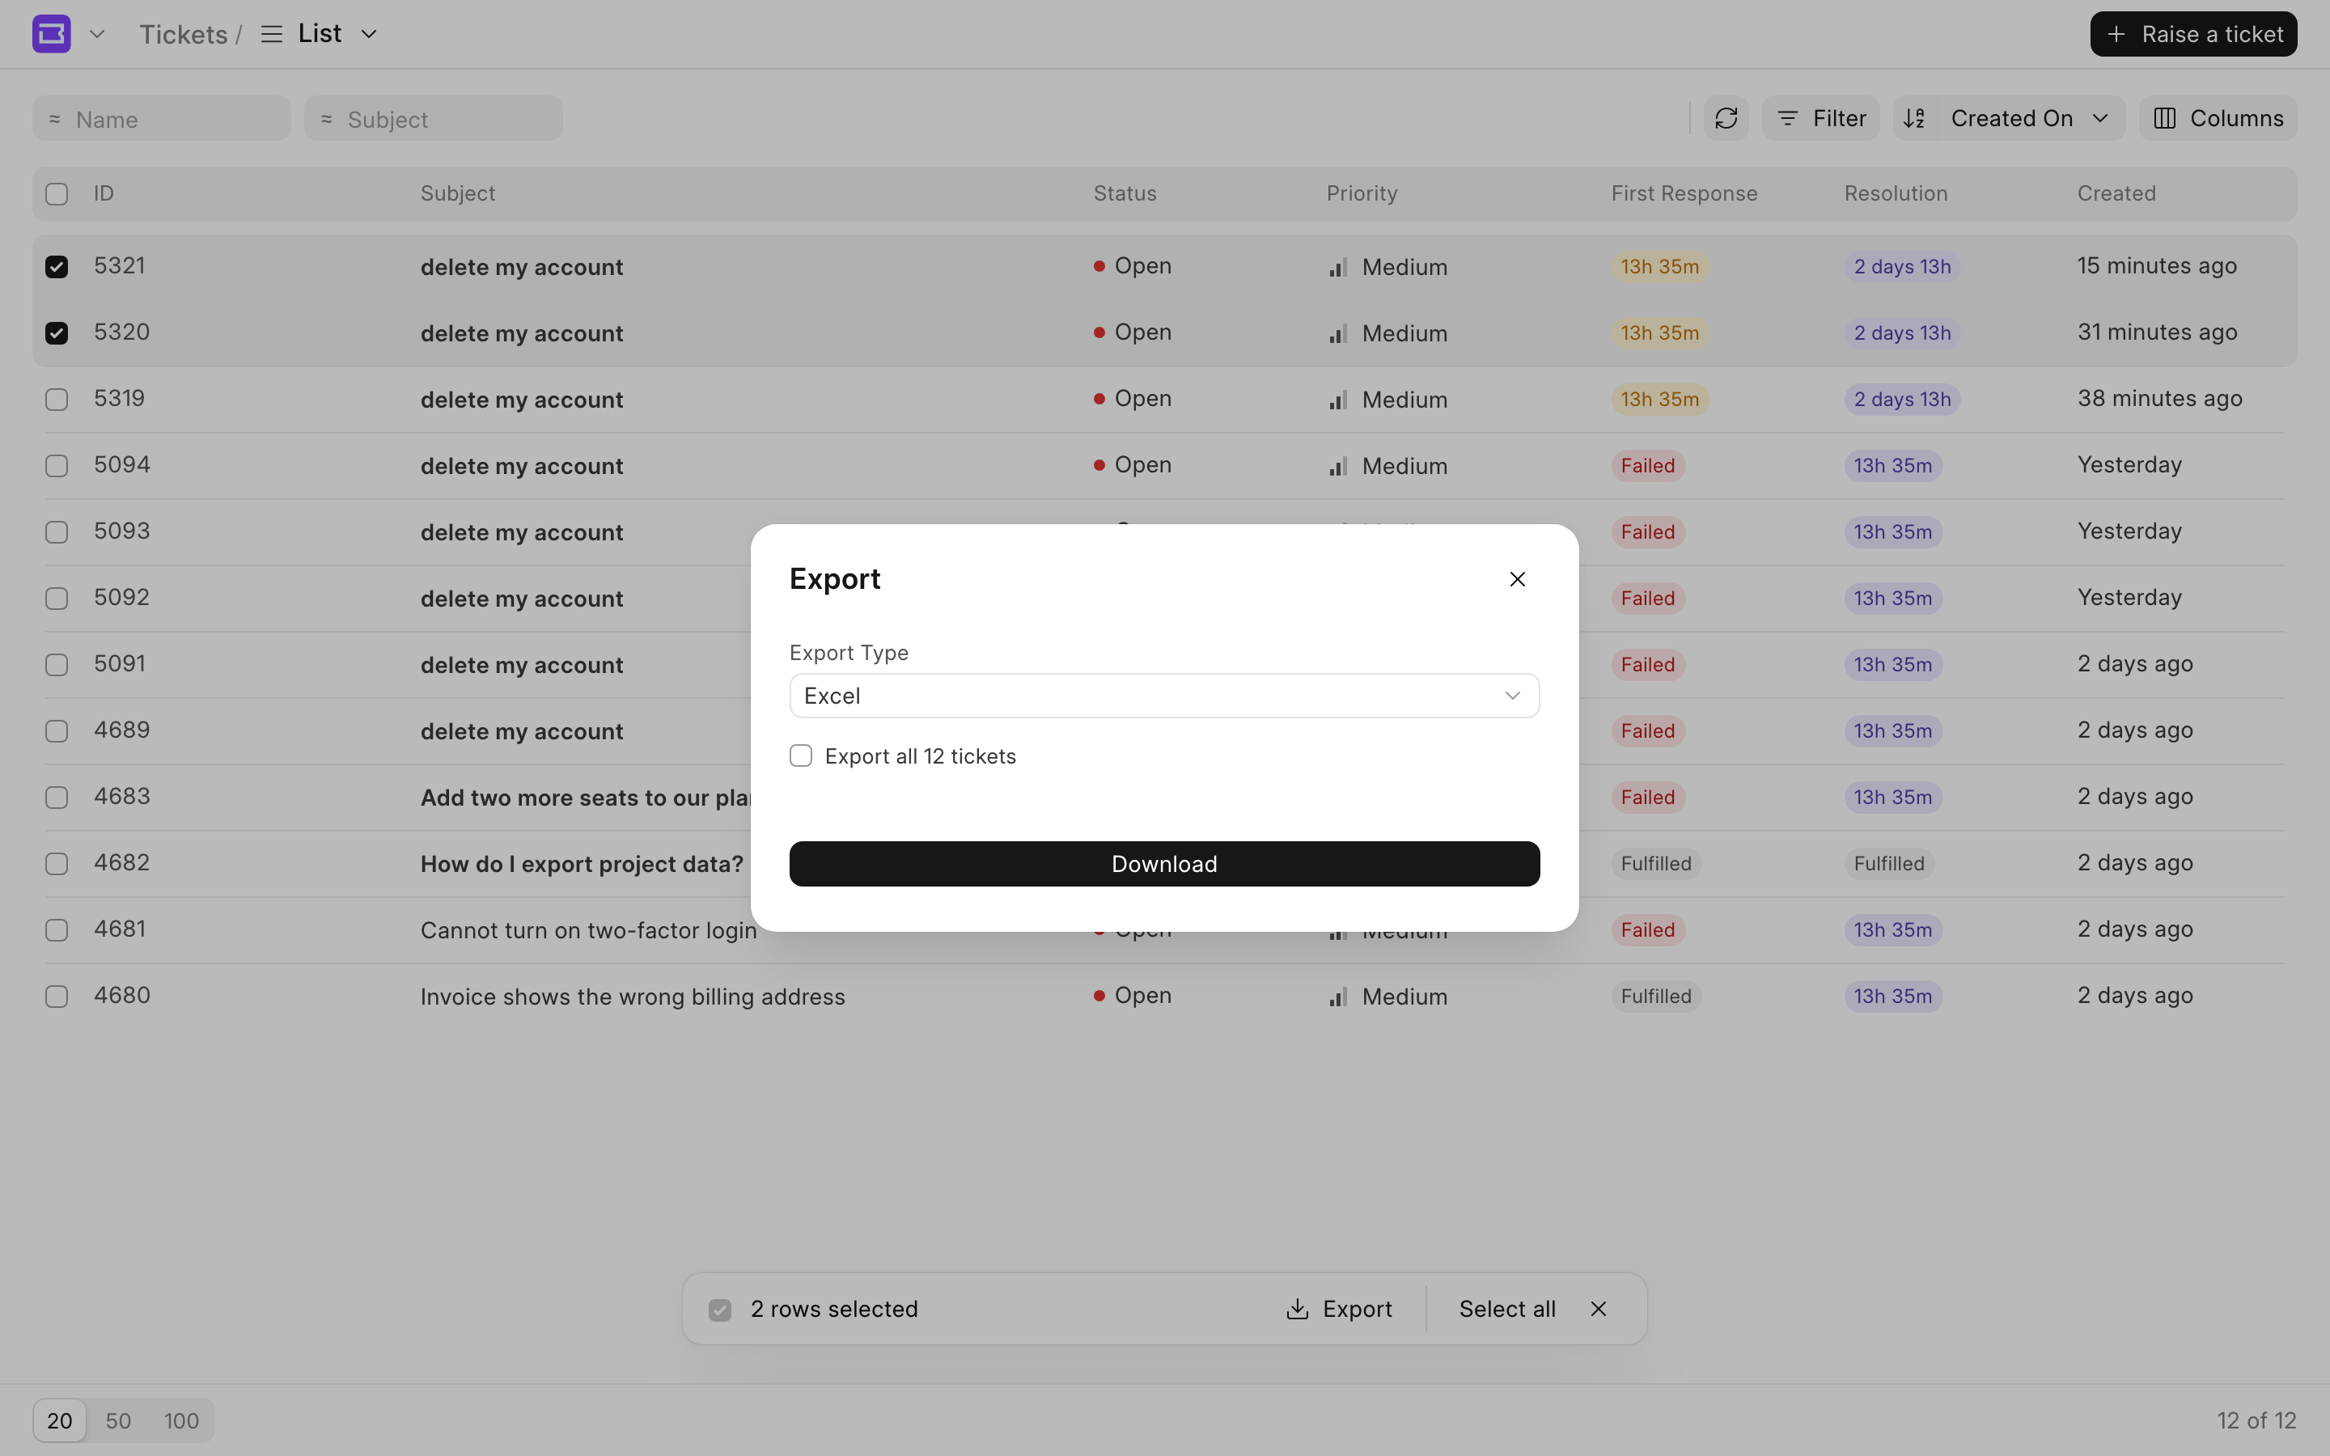Toggle sort direction icon next to Created On
Viewport: 2330px width, 1456px height.
click(1914, 118)
